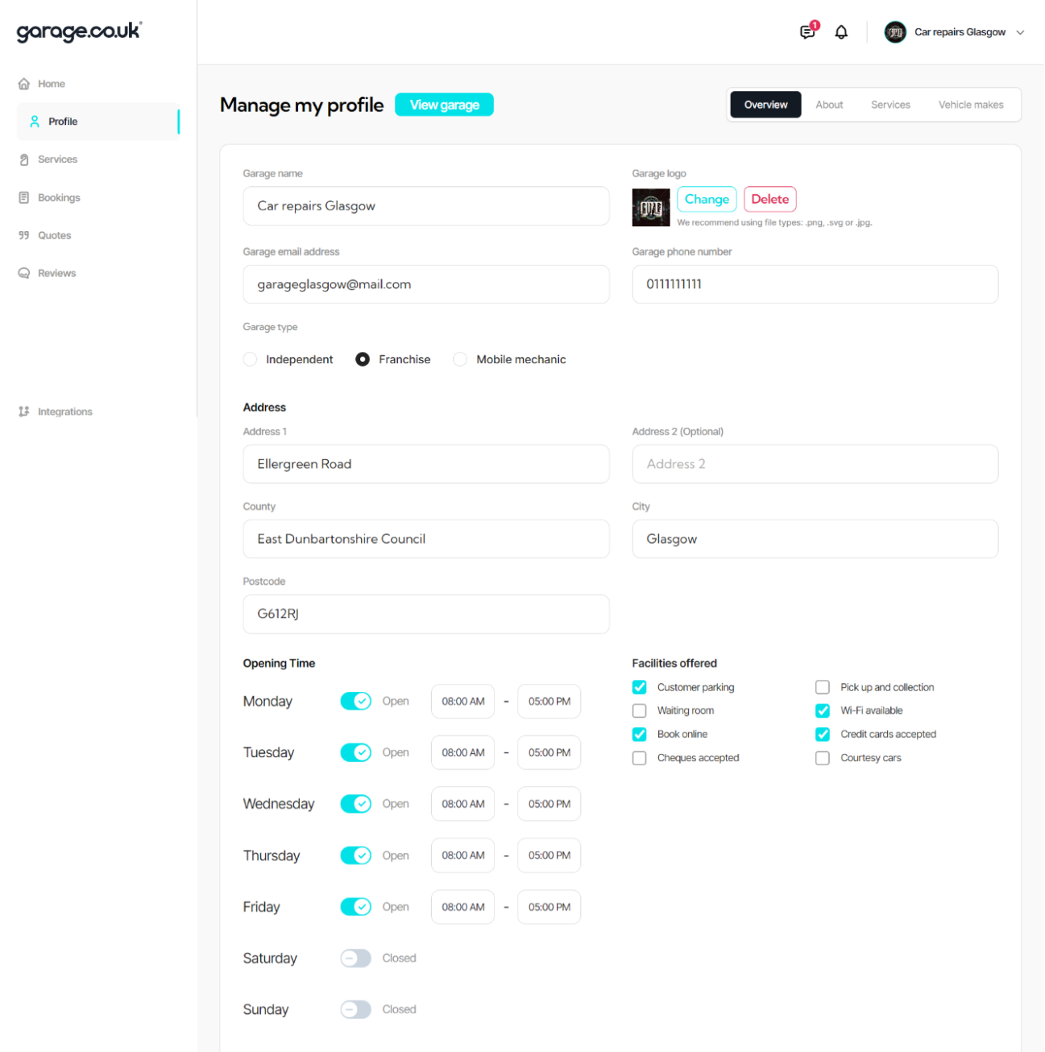Open Bookings via its sidebar icon
The image size is (1045, 1052).
[x=24, y=197]
